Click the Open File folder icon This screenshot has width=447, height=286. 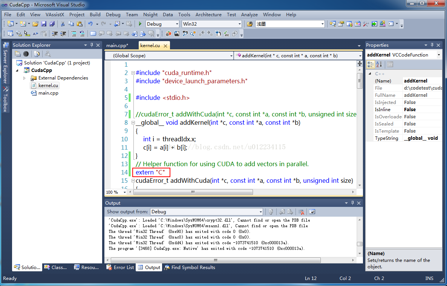coord(35,24)
